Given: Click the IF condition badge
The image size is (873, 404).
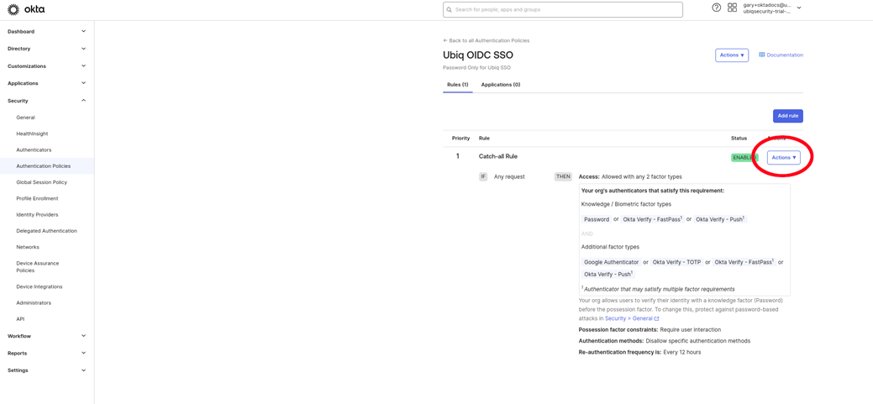Looking at the screenshot, I should click(x=483, y=177).
